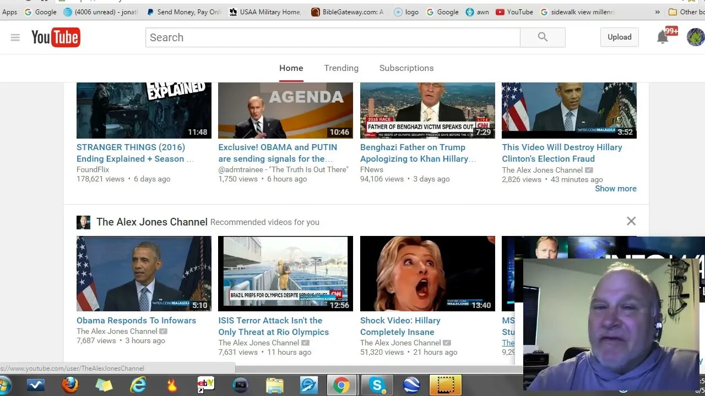Click Show more under recommended videos
Image resolution: width=705 pixels, height=396 pixels.
point(615,189)
